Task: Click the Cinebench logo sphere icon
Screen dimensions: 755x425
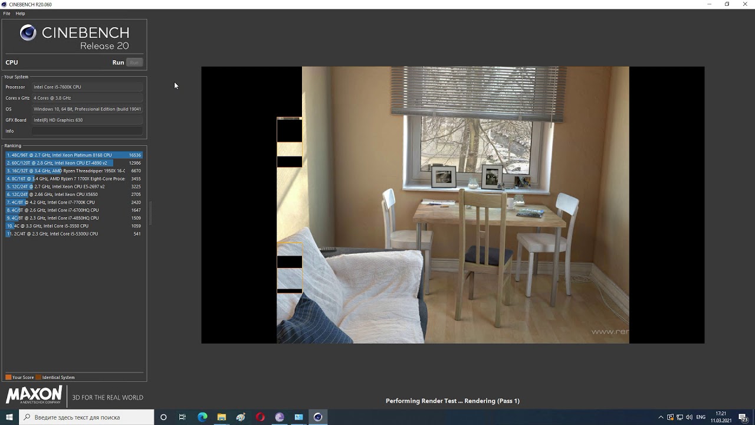Action: (x=28, y=33)
